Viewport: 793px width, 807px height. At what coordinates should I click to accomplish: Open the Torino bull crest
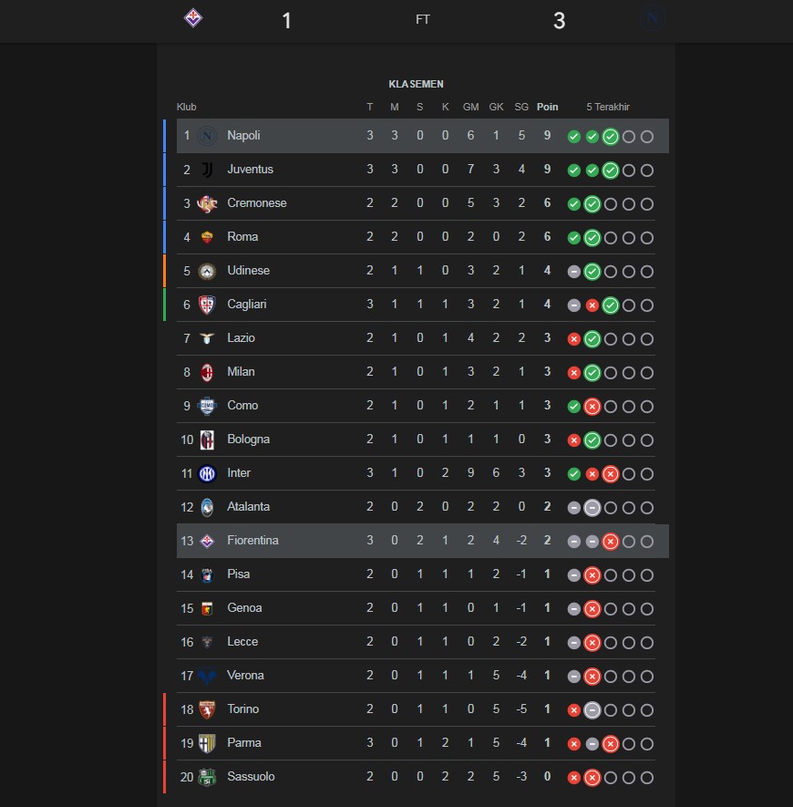pos(207,709)
